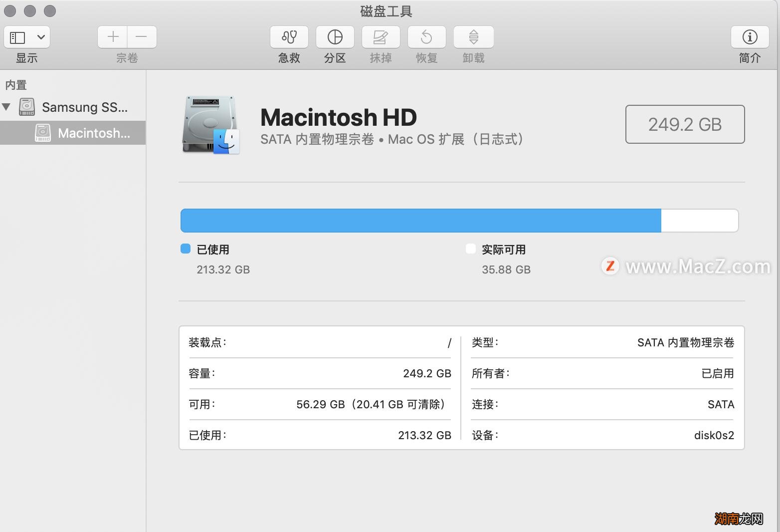Image resolution: width=780 pixels, height=532 pixels.
Task: Select Samsung SSD disk in sidebar
Action: point(84,107)
